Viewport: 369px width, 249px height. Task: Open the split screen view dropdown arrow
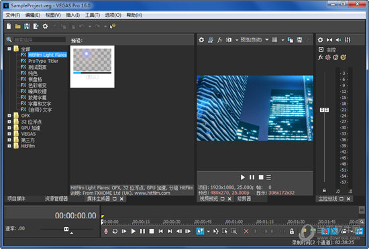coord(237,40)
